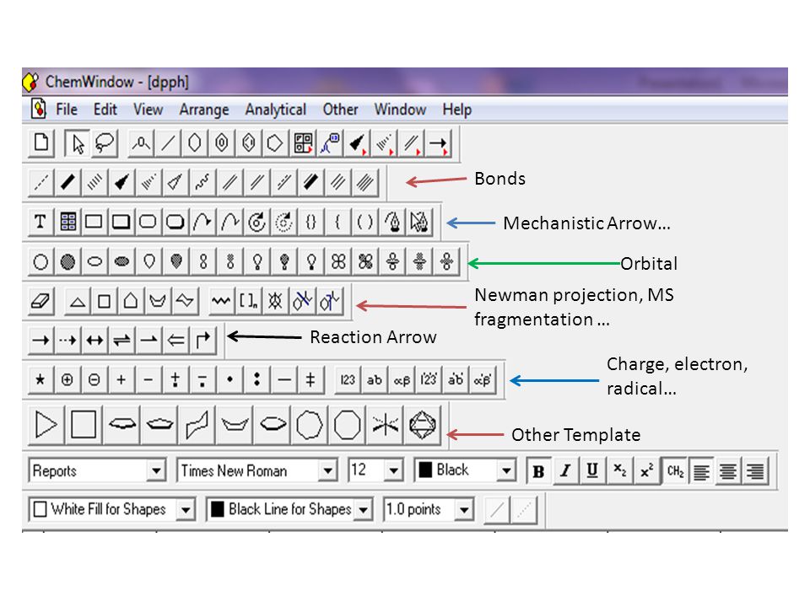Toggle subscript formatting
The height and width of the screenshot is (607, 810).
pos(620,470)
